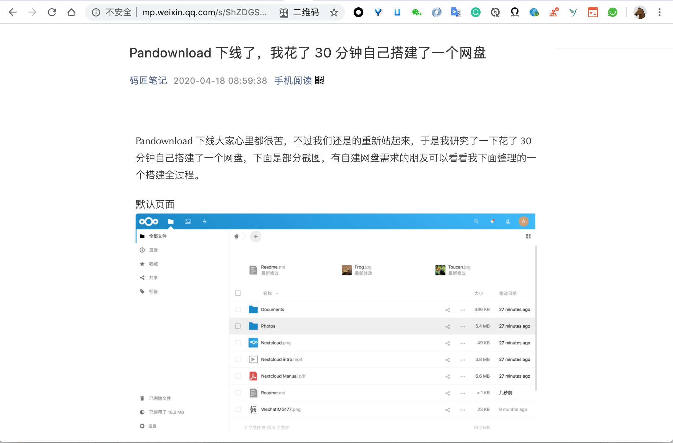Open the Documents folder
Viewport: 673px width, 443px height.
pyautogui.click(x=272, y=309)
